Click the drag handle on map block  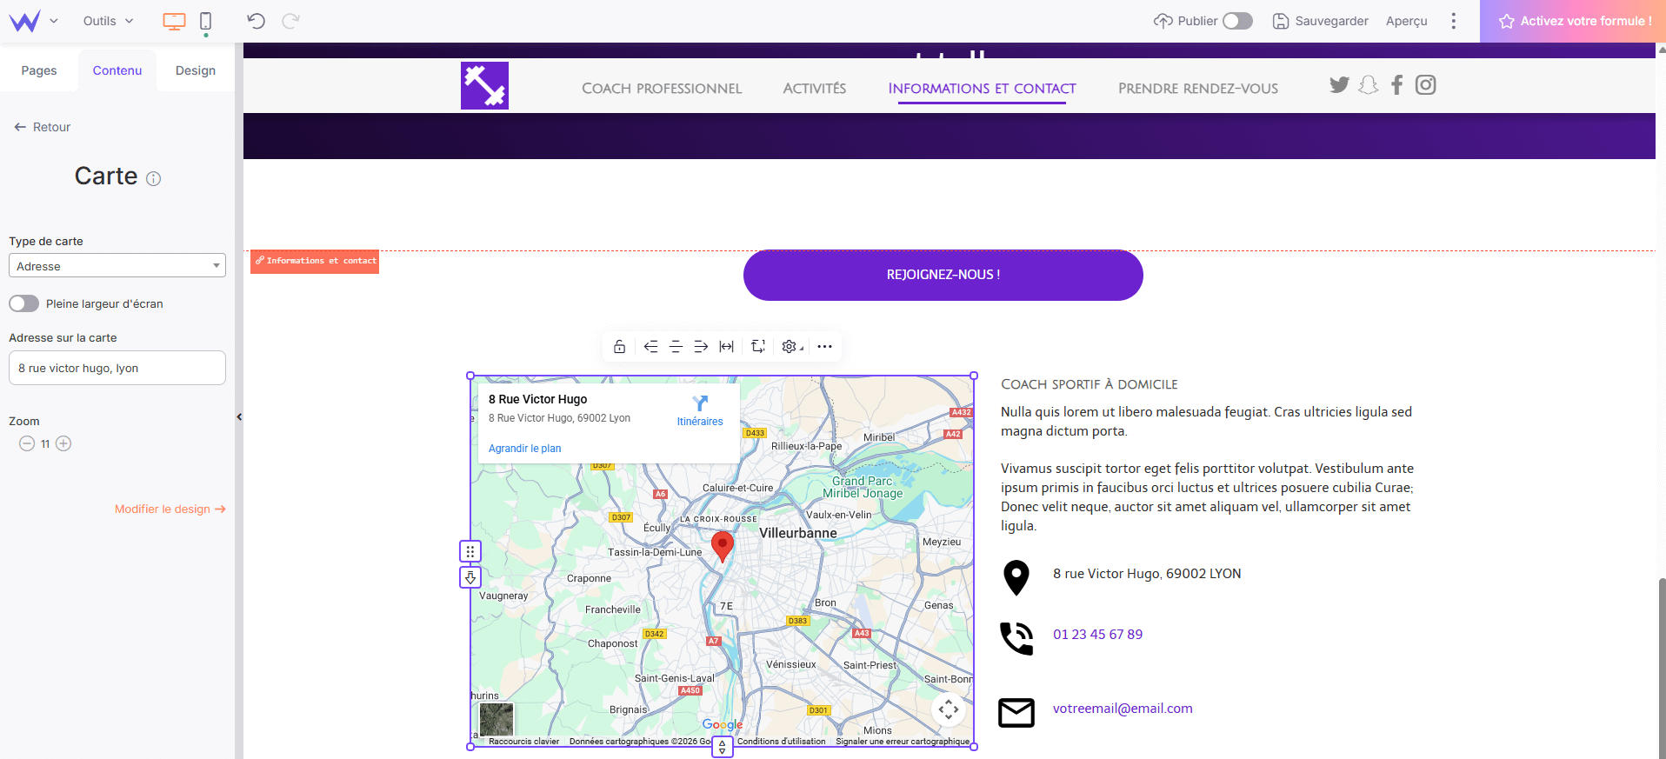(470, 551)
